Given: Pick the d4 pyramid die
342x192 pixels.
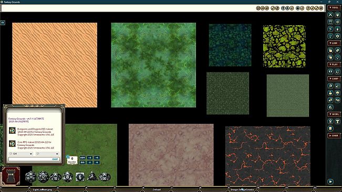Looking at the screenshot, I should tap(92, 176).
